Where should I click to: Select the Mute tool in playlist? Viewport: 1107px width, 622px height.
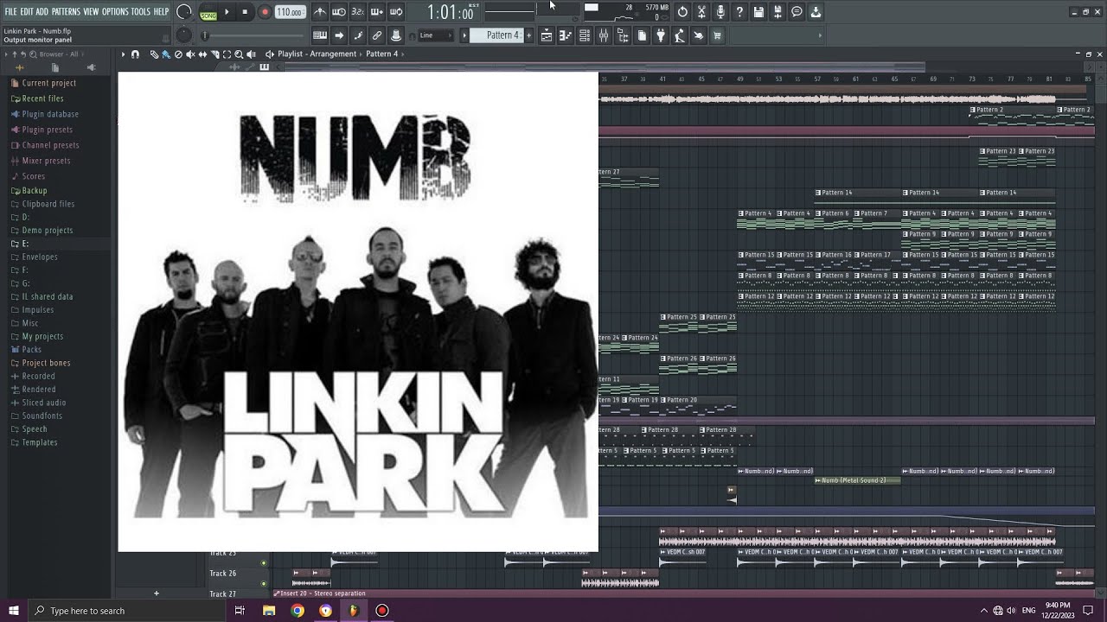(190, 54)
